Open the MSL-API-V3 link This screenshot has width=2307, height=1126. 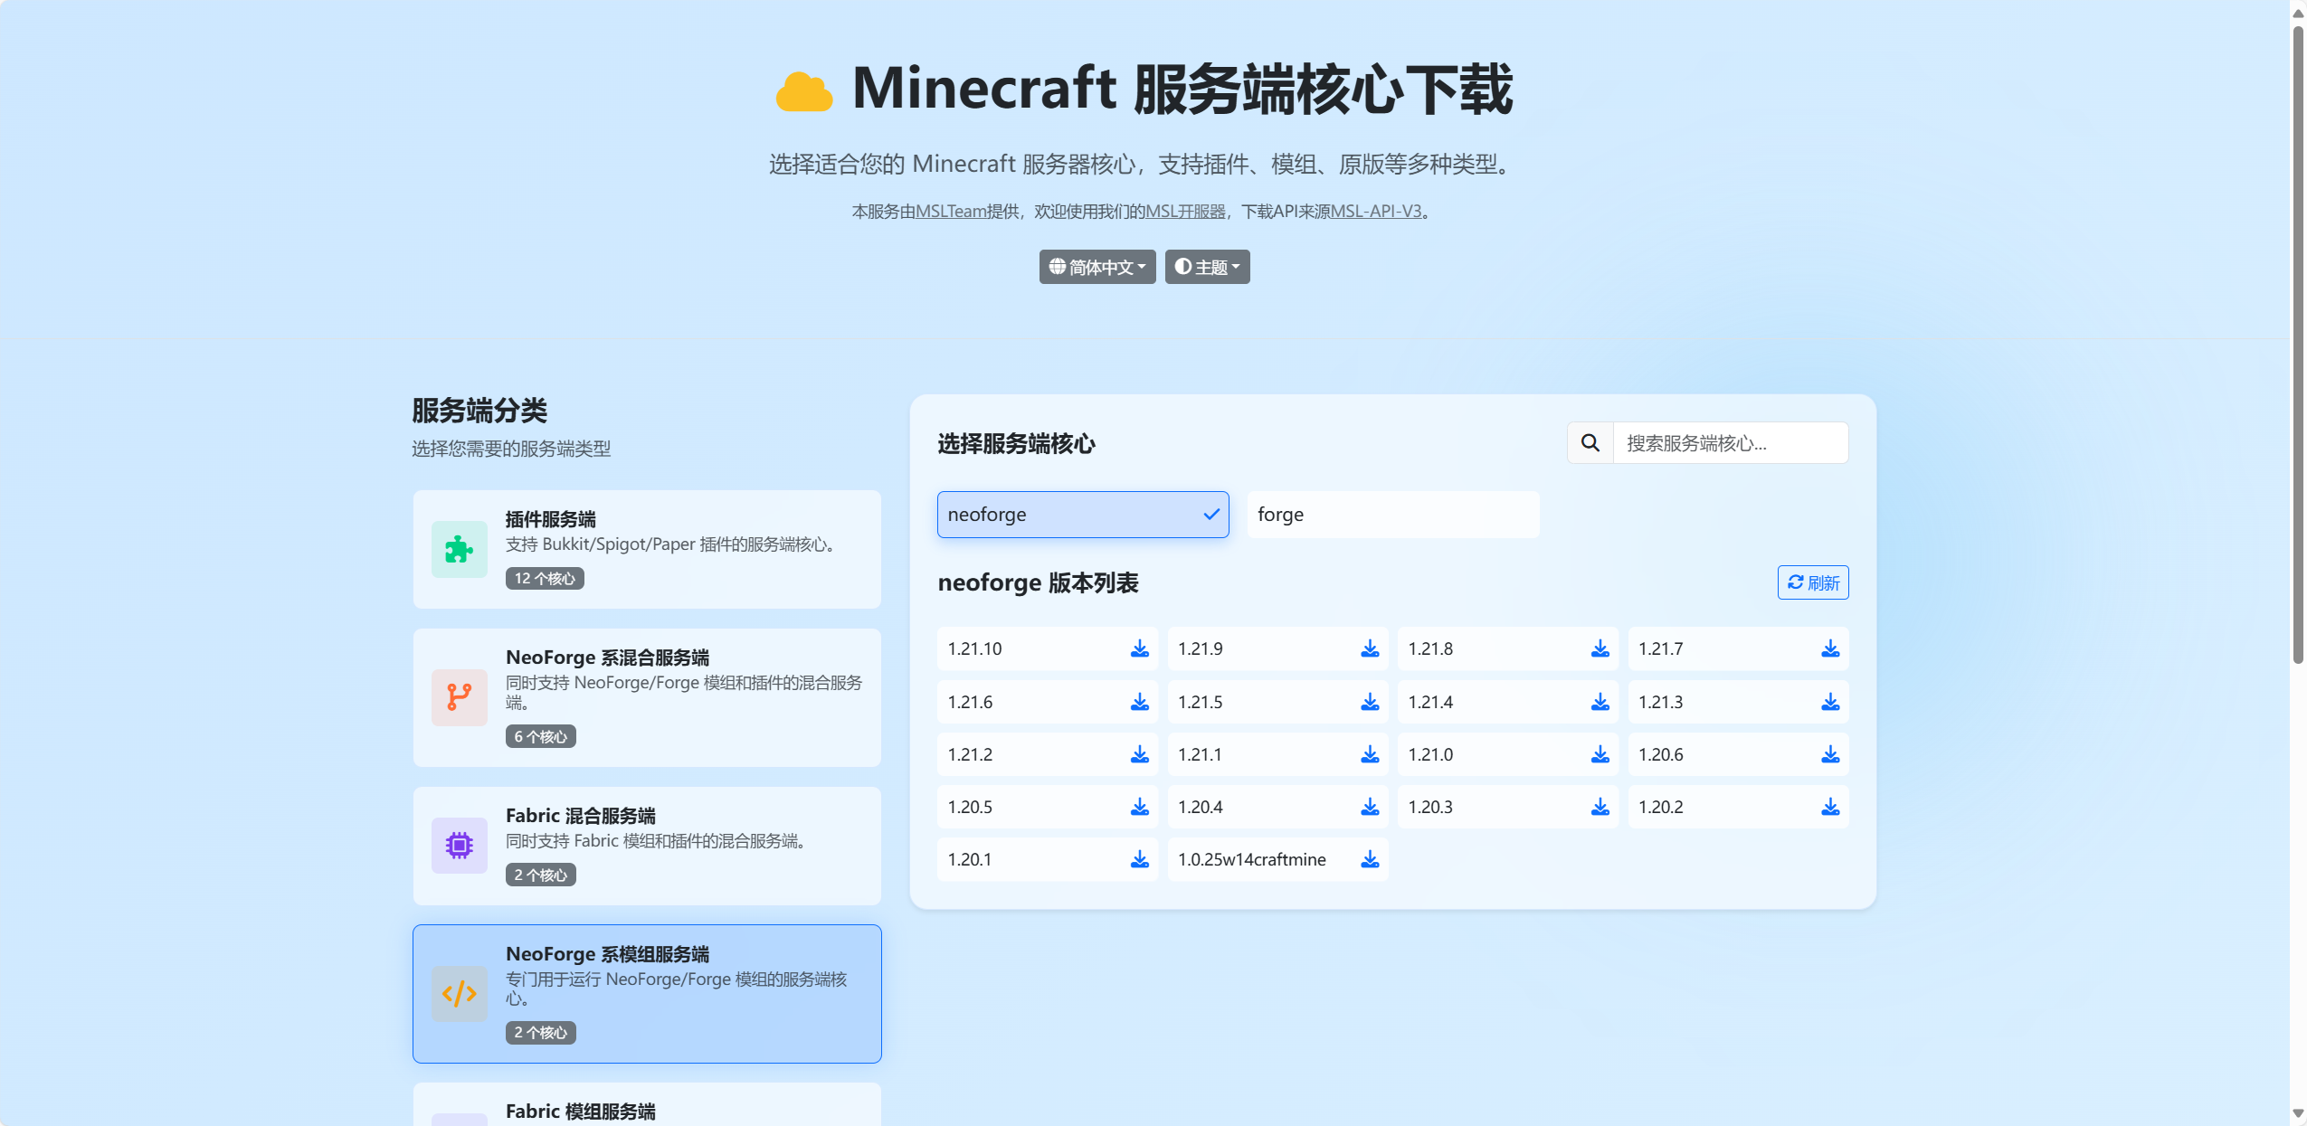(x=1375, y=212)
